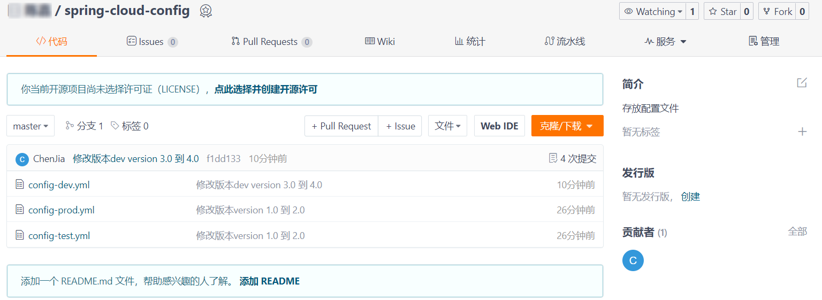Click the 26分钟前 timestamp on config-prod.yml row
This screenshot has width=822, height=300.
tap(576, 210)
